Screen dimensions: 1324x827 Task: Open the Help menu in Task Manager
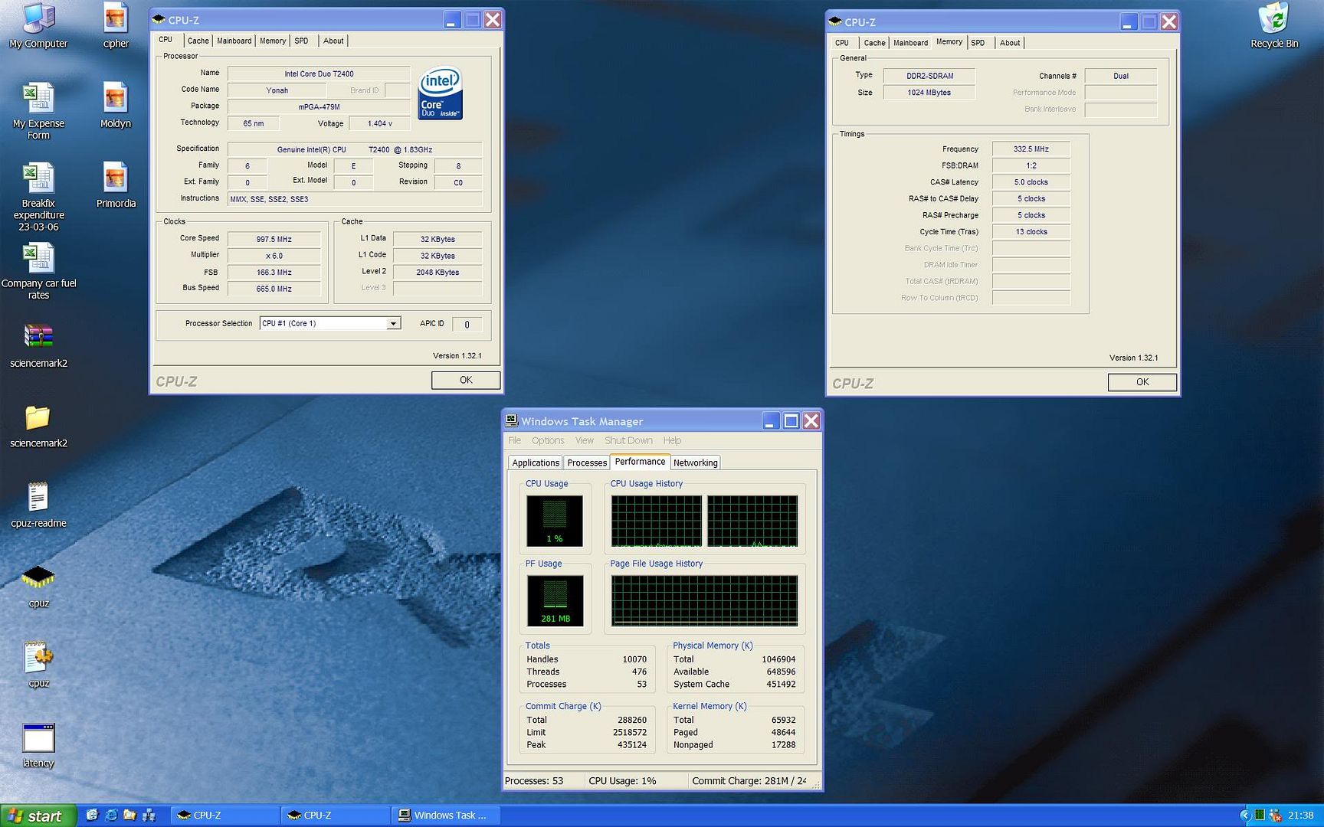(x=672, y=440)
